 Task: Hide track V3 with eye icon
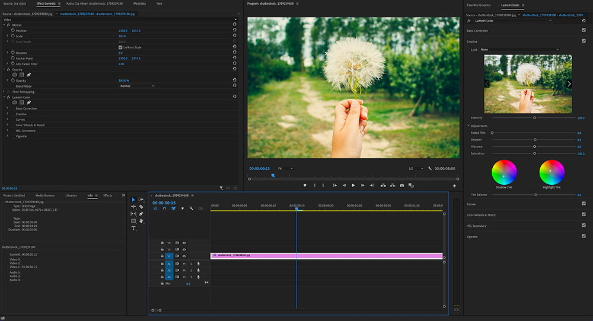pyautogui.click(x=184, y=243)
